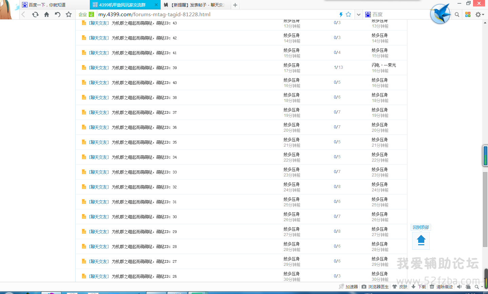The height and width of the screenshot is (294, 488).
Task: Go to the browser home page
Action: pos(47,15)
